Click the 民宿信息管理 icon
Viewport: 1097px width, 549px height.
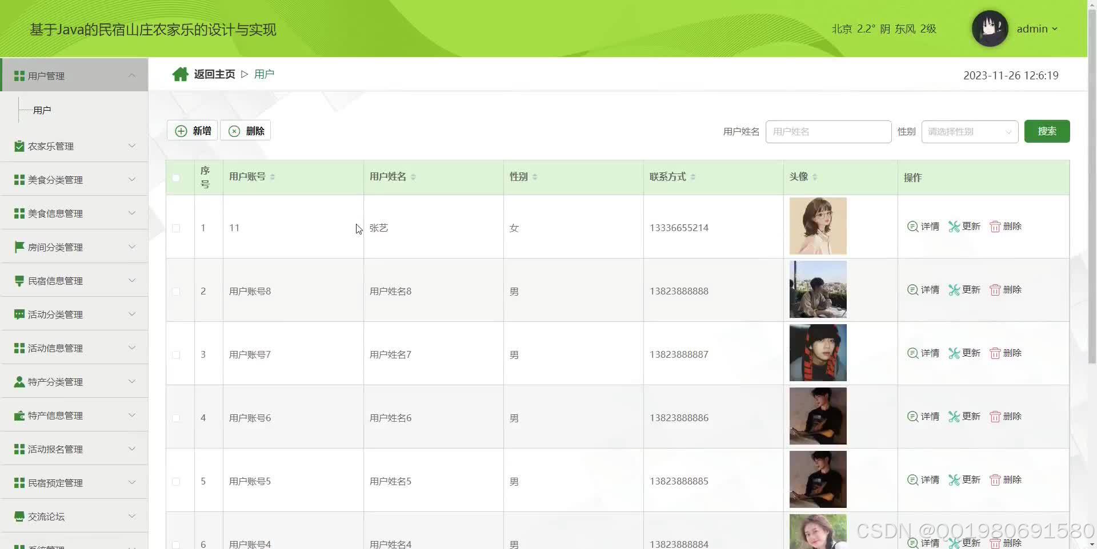coord(19,281)
